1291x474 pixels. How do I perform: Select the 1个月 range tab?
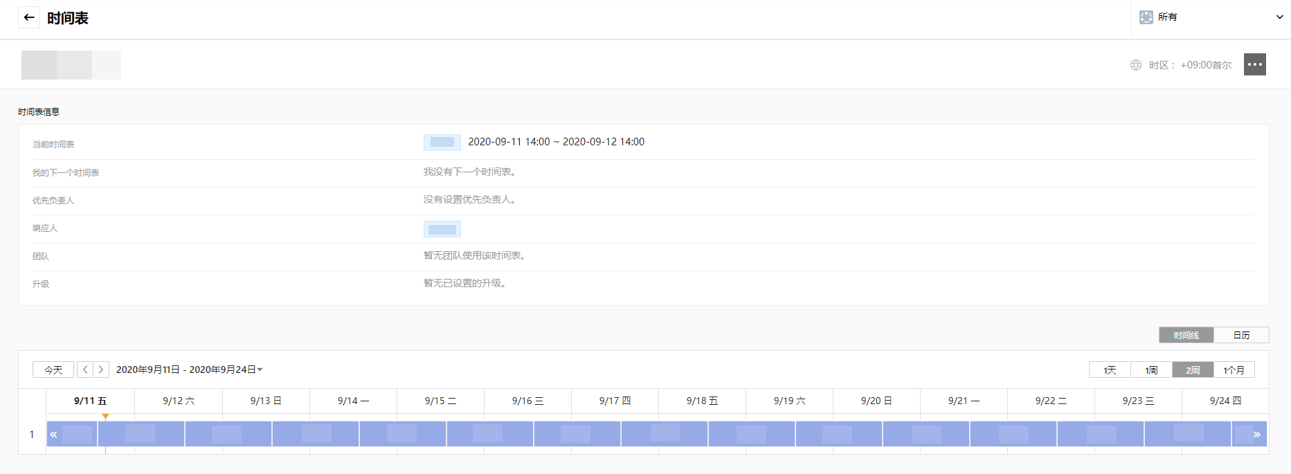[1234, 370]
